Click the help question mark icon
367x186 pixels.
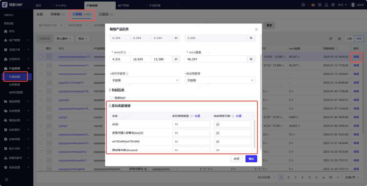click(x=333, y=5)
